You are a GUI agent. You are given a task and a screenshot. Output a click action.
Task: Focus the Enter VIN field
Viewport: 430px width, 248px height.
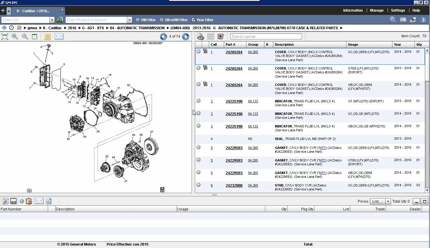coord(25,20)
